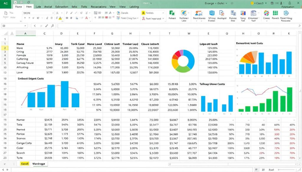
Task: Click the Wlfiray Crahes blue icon
Action: pos(212,13)
